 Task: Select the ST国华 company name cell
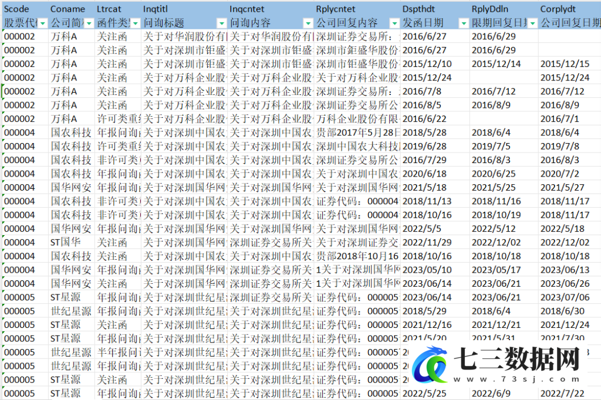point(72,243)
